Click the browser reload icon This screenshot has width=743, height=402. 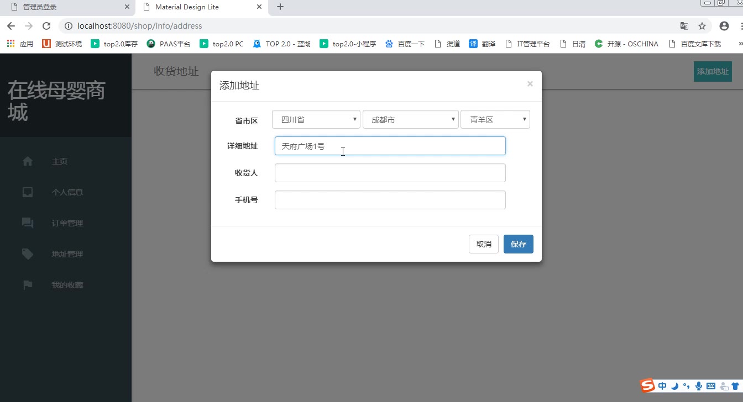(46, 26)
